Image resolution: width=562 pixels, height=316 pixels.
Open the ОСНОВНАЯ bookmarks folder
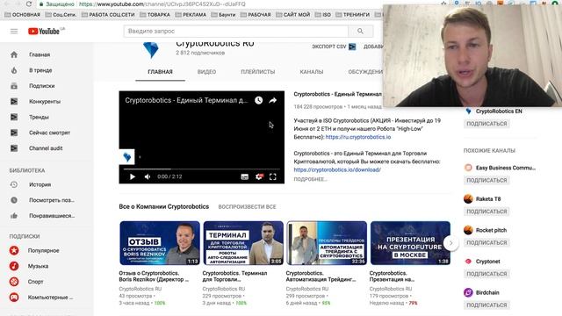23,15
